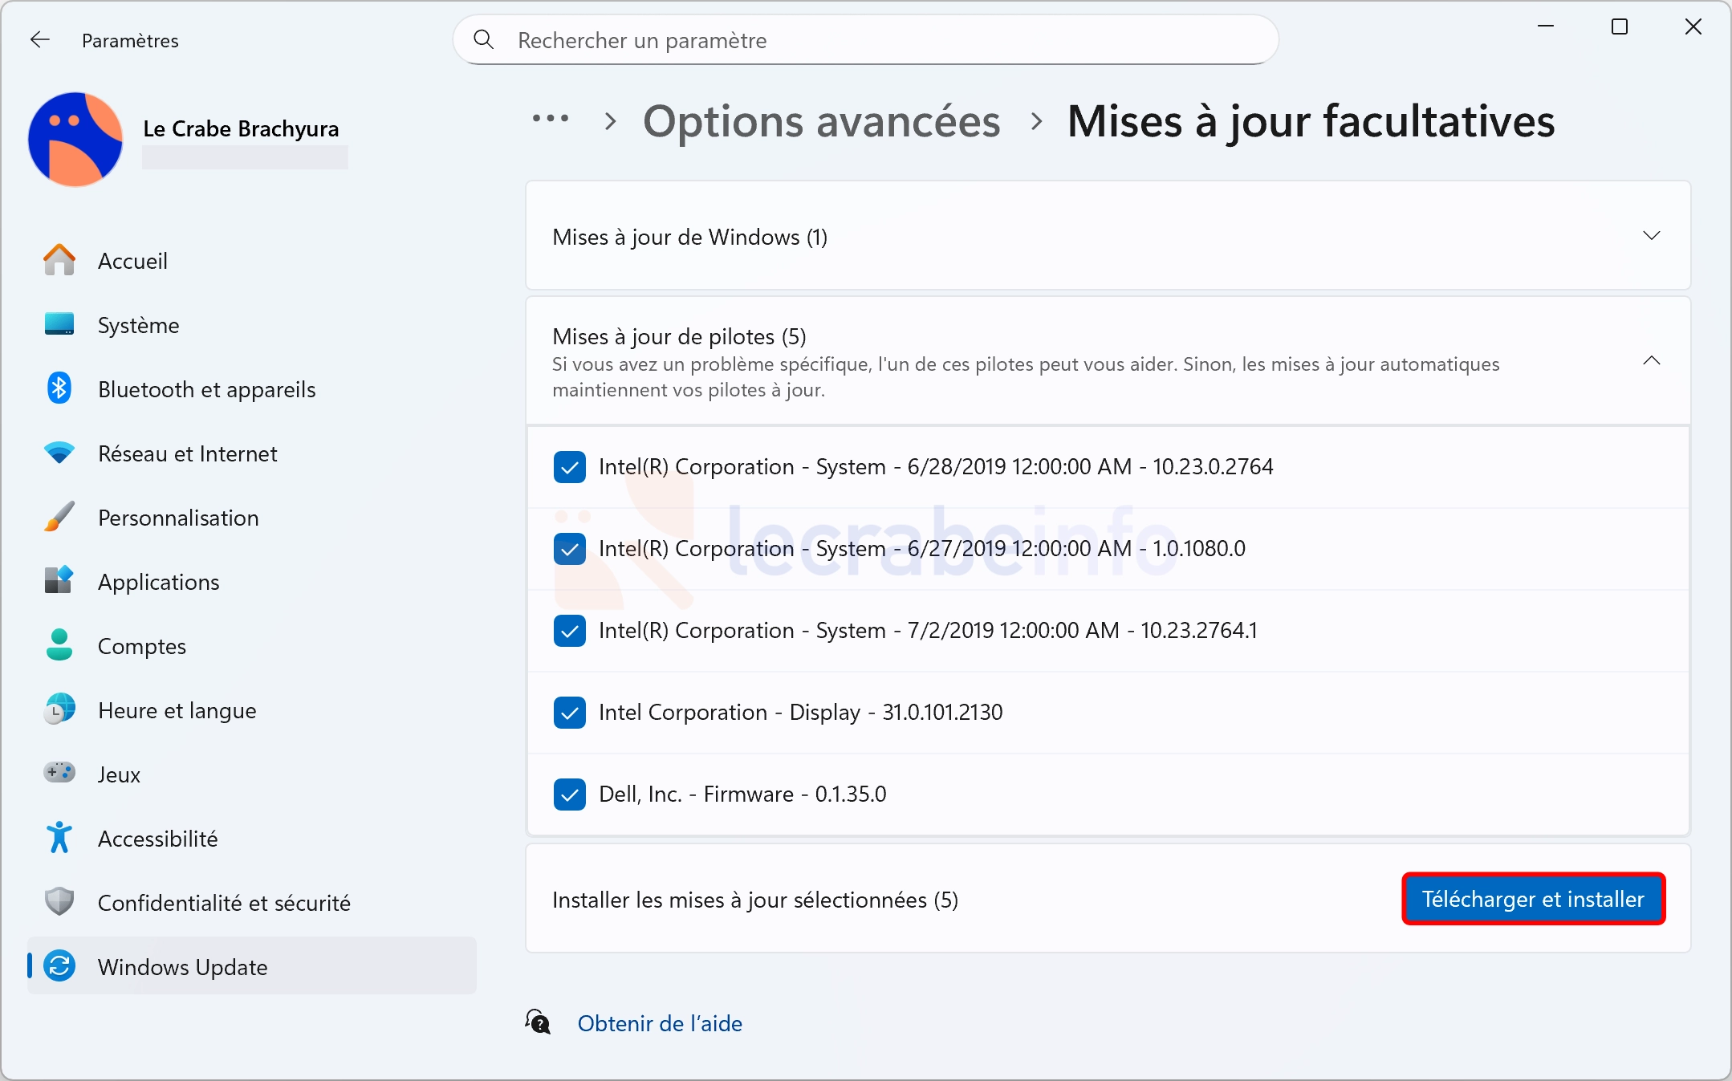Click the Rechercher un paramètre search field

pos(867,40)
